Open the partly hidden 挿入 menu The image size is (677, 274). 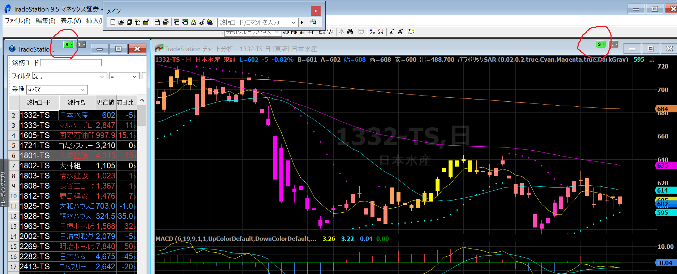coord(94,21)
